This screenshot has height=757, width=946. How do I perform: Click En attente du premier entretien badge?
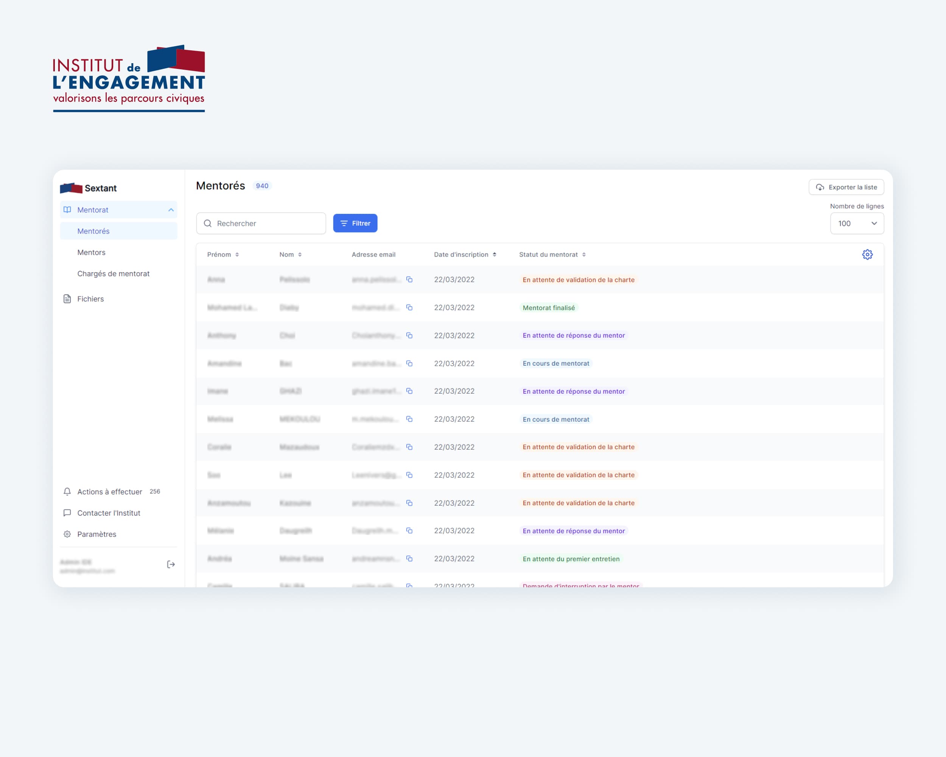[x=571, y=559]
